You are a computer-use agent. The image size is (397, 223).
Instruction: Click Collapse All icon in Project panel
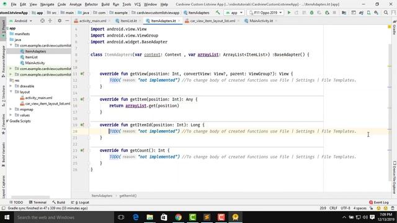[50, 20]
